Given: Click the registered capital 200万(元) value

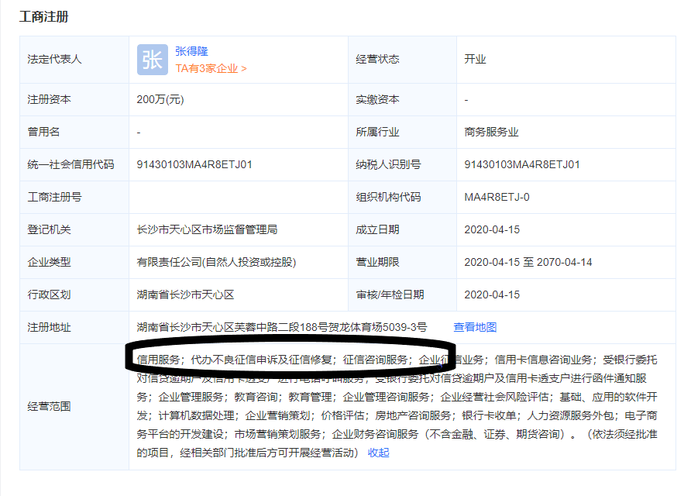Looking at the screenshot, I should coord(160,99).
